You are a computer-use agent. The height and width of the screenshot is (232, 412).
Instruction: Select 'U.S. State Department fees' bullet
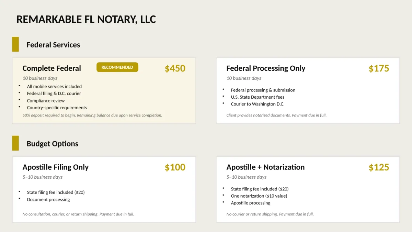pos(257,97)
